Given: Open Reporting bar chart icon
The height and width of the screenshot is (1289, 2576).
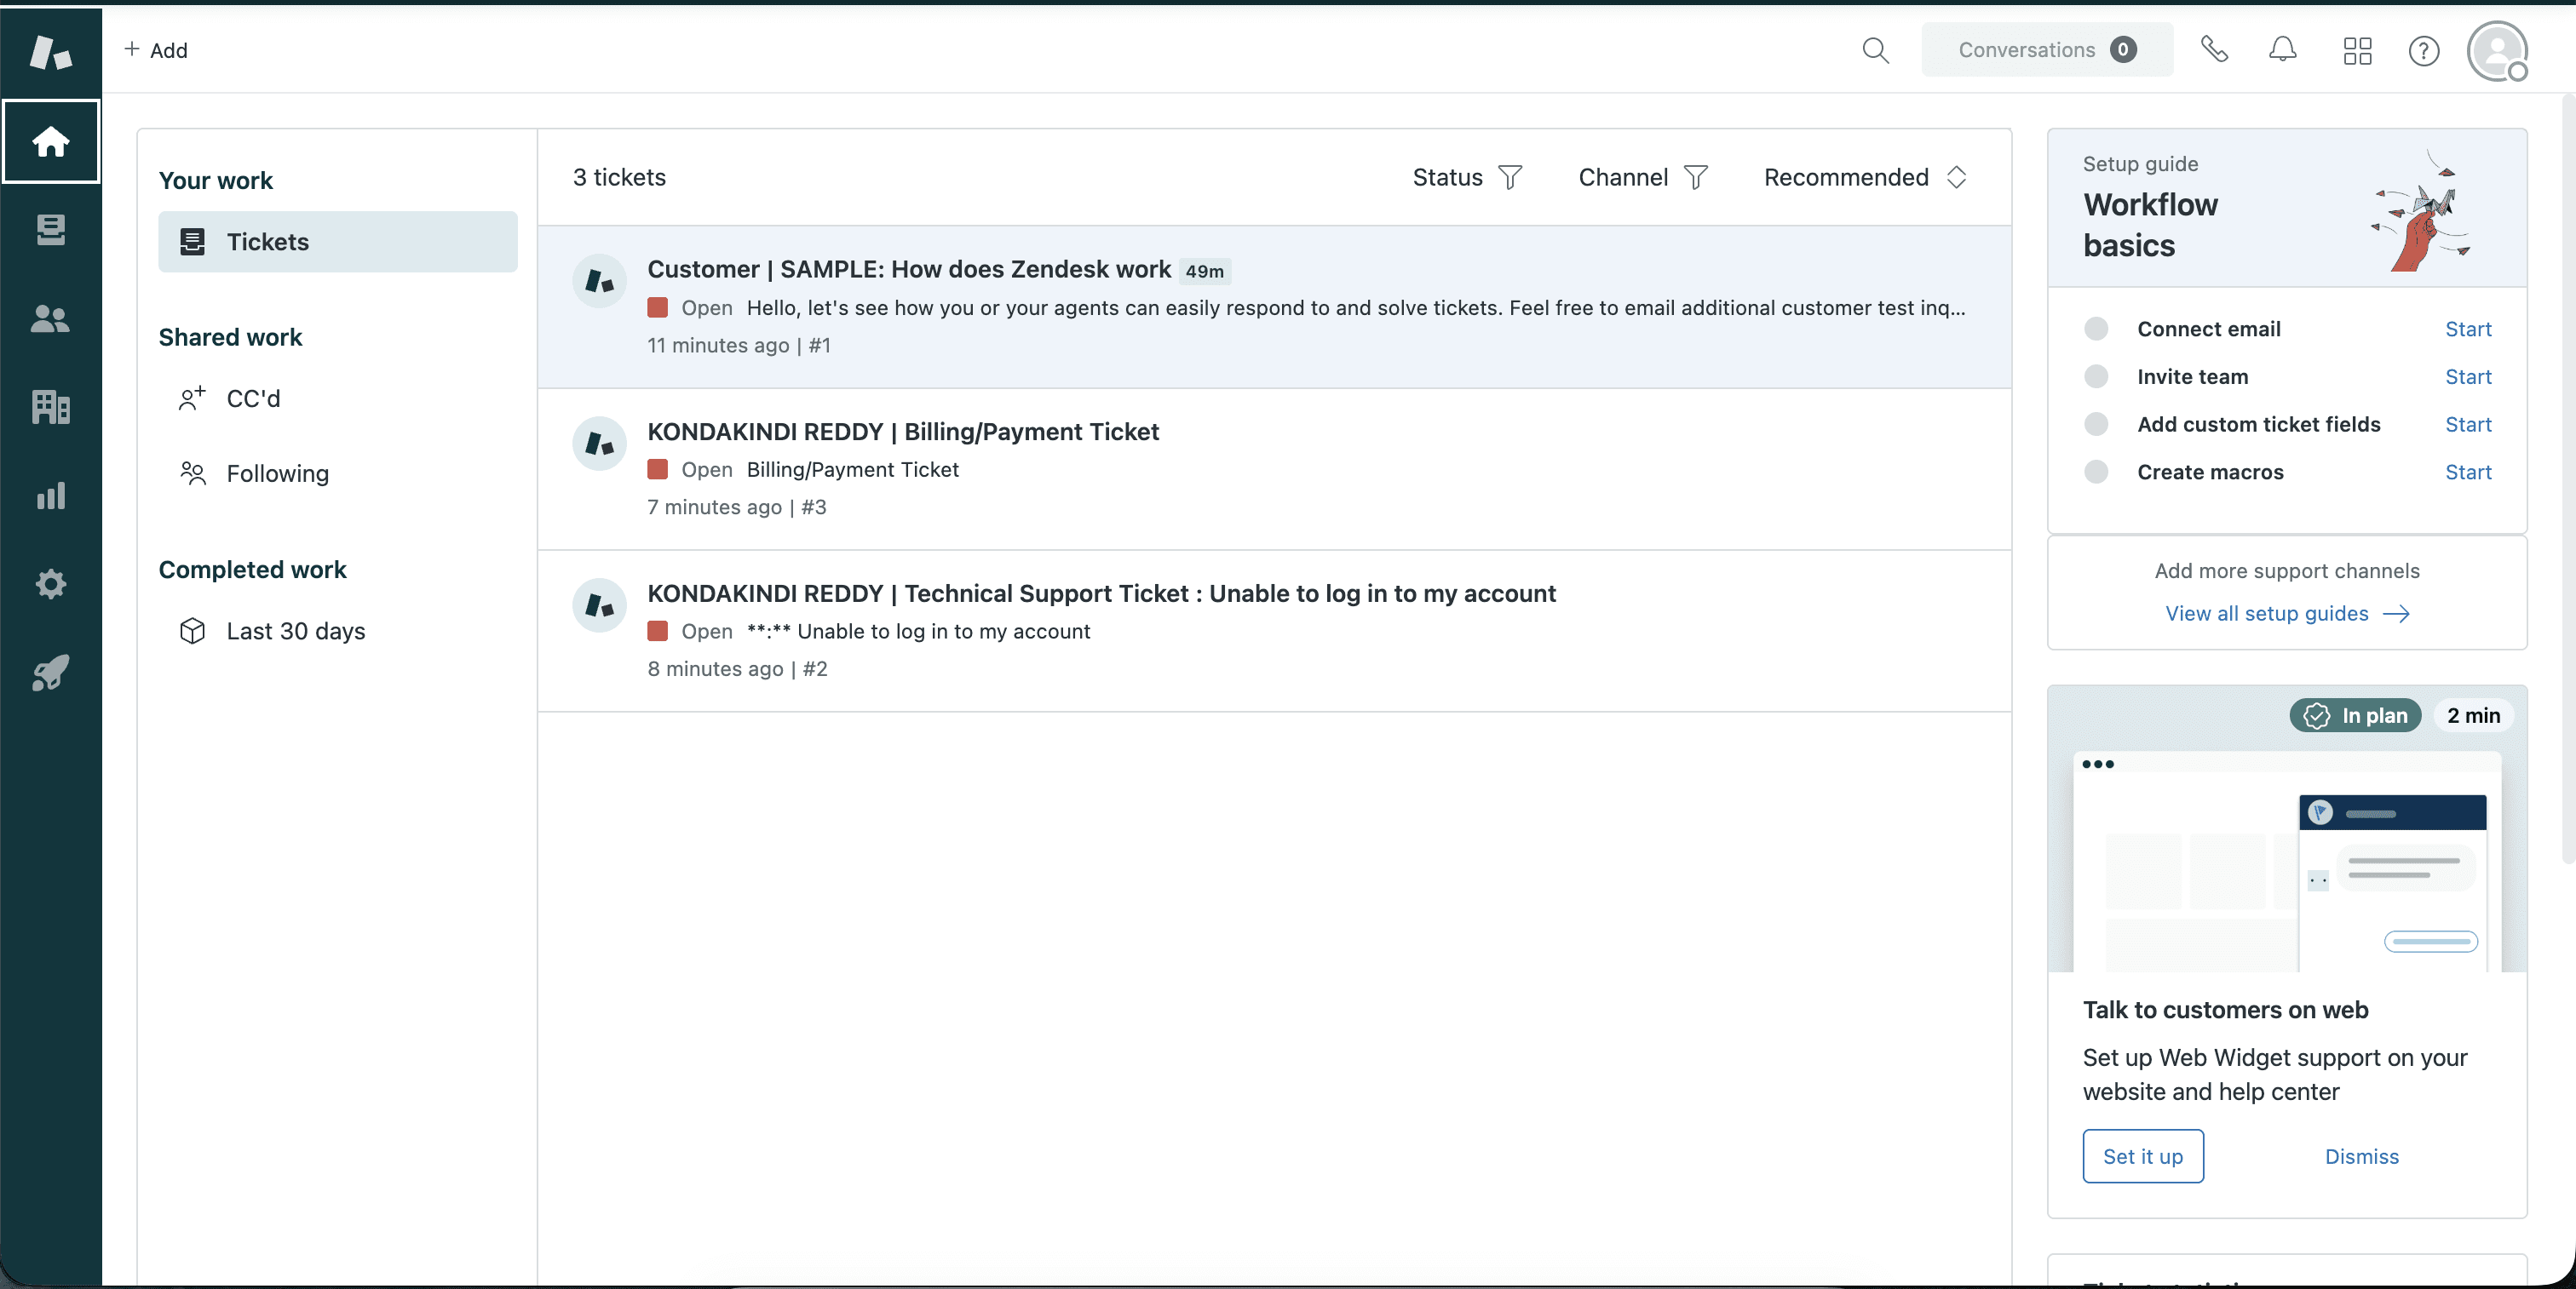Looking at the screenshot, I should [x=50, y=496].
